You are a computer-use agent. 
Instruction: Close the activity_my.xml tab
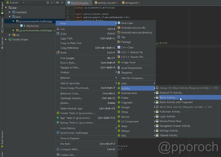pyautogui.click(x=118, y=3)
